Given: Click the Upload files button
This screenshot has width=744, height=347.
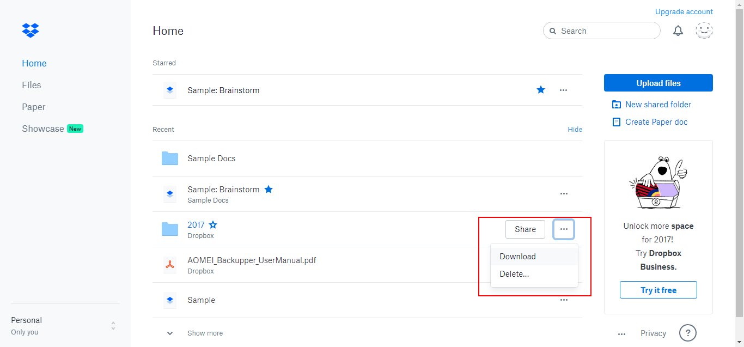Looking at the screenshot, I should (x=658, y=83).
